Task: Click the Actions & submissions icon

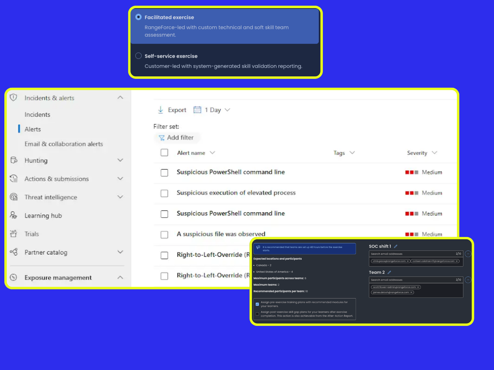Action: tap(14, 178)
